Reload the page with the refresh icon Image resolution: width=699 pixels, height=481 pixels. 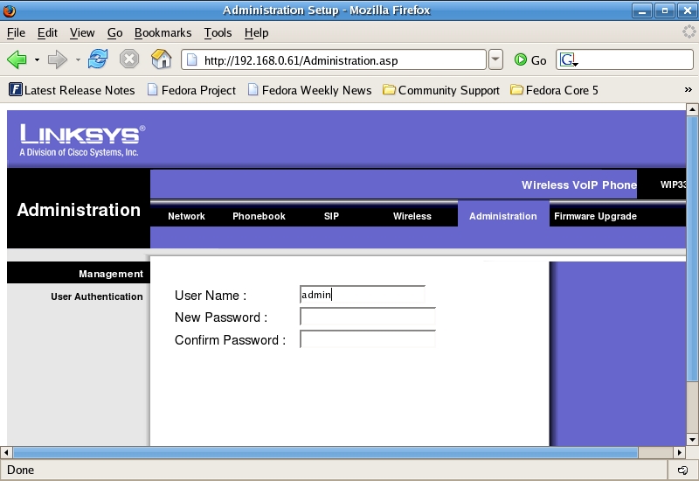[98, 59]
